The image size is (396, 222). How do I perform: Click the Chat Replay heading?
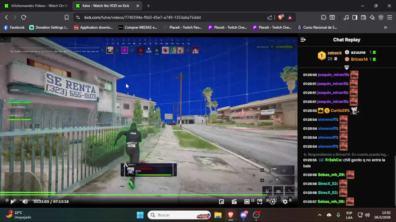[346, 40]
